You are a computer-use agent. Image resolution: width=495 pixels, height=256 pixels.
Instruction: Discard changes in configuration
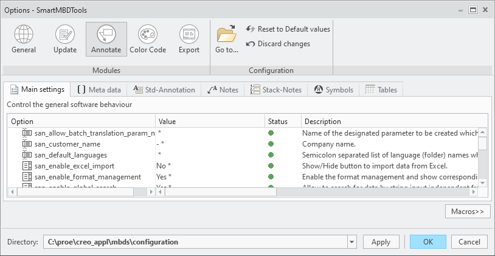point(278,44)
